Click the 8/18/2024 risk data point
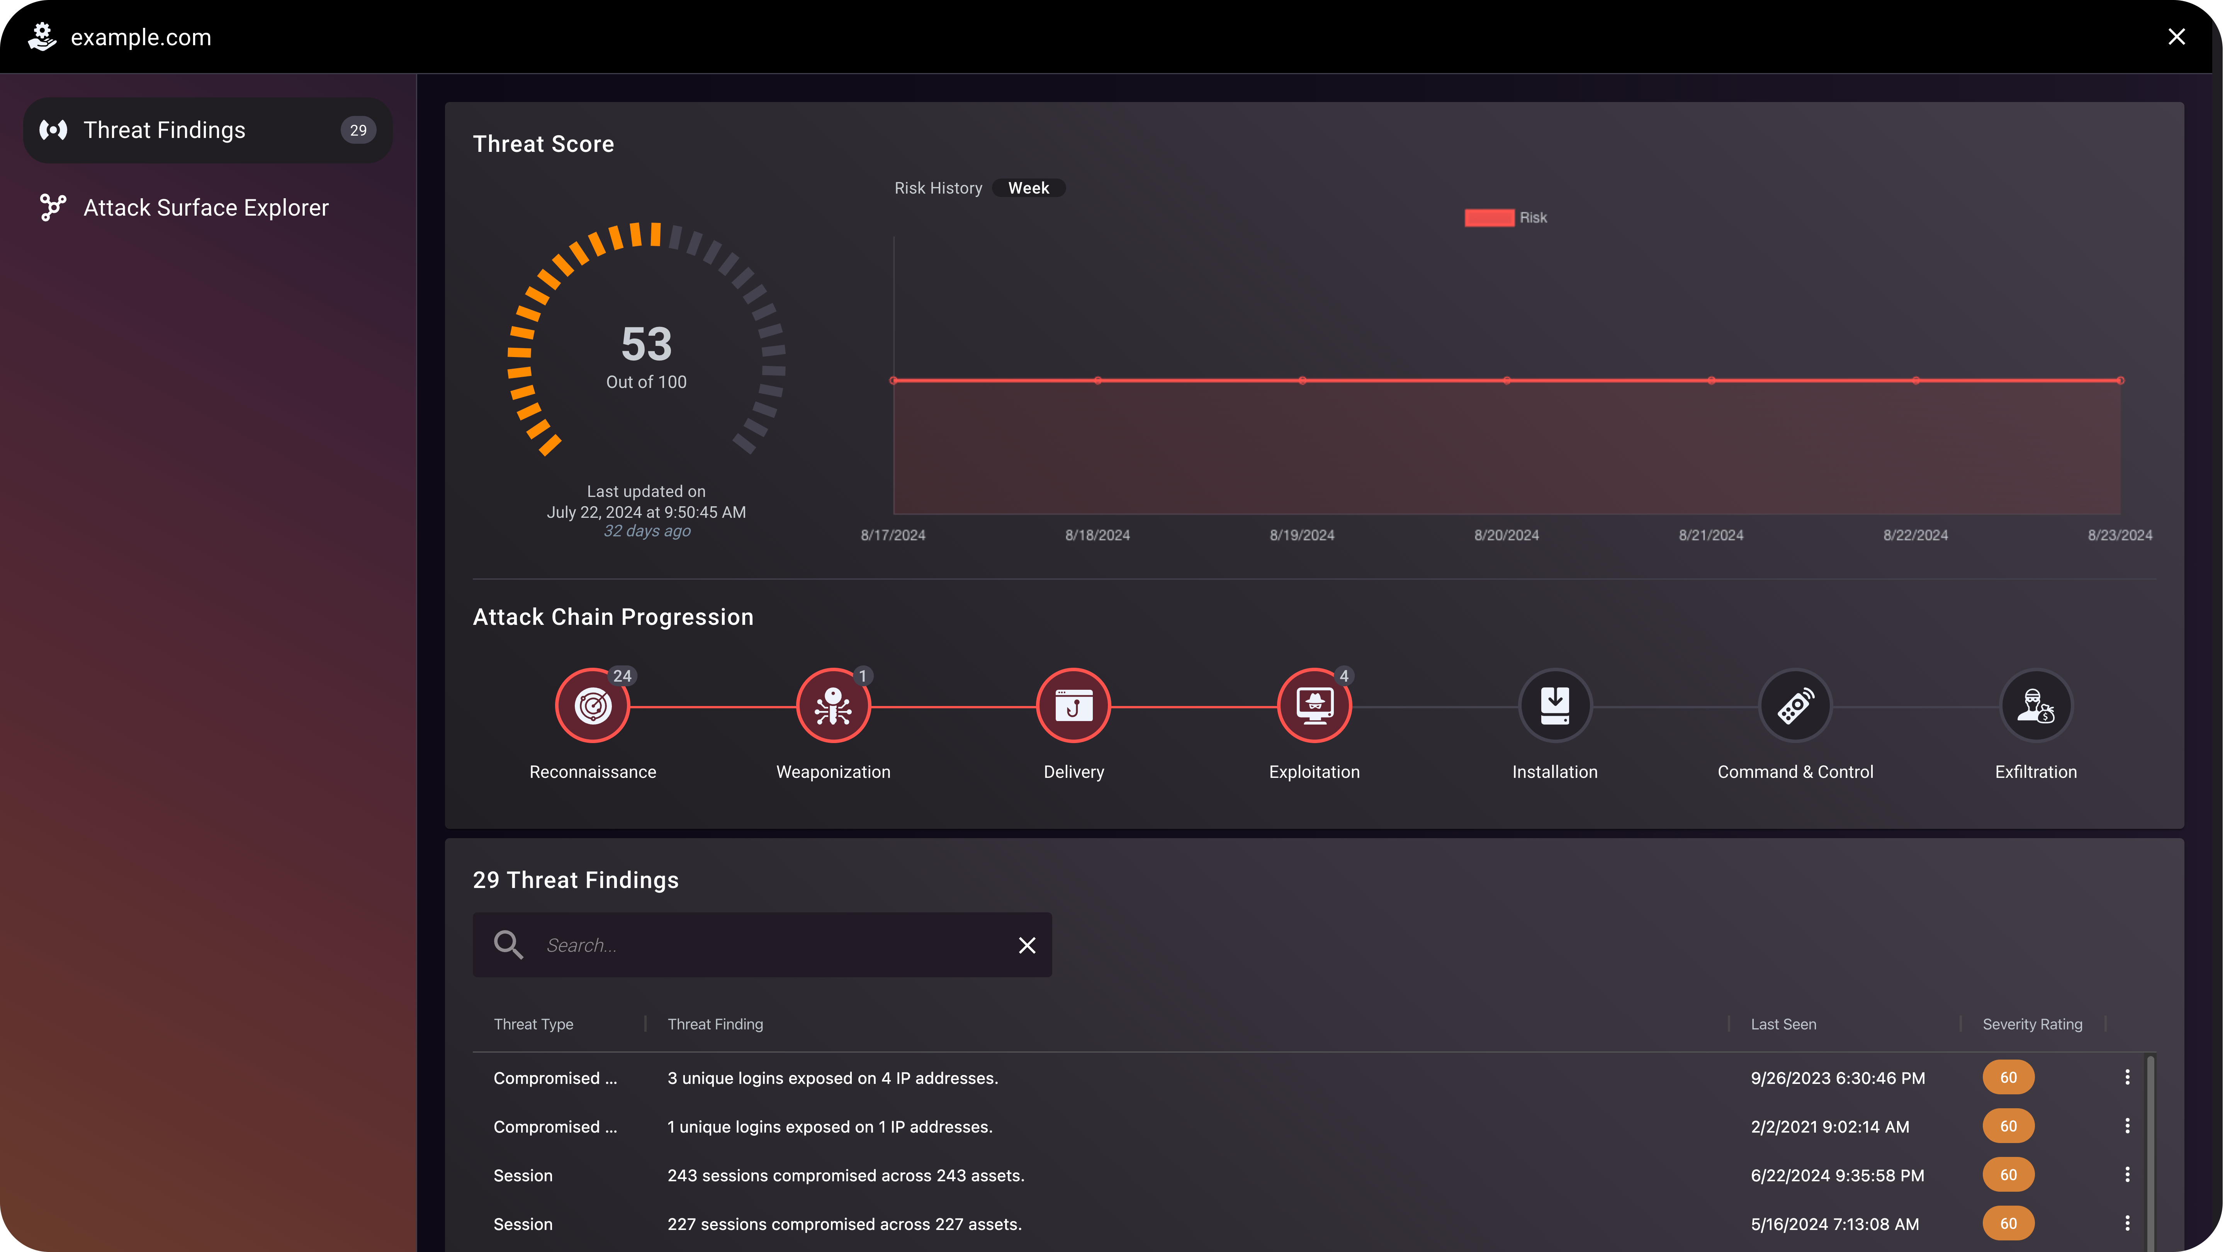Image resolution: width=2225 pixels, height=1252 pixels. 1097,380
